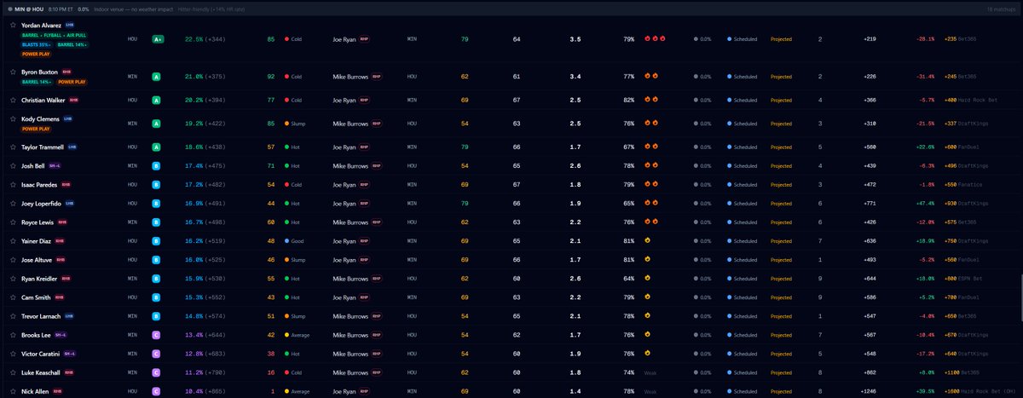Click the orange Slump indicator for Kody Clemens
Screen dimensions: 1023x398
pos(295,123)
